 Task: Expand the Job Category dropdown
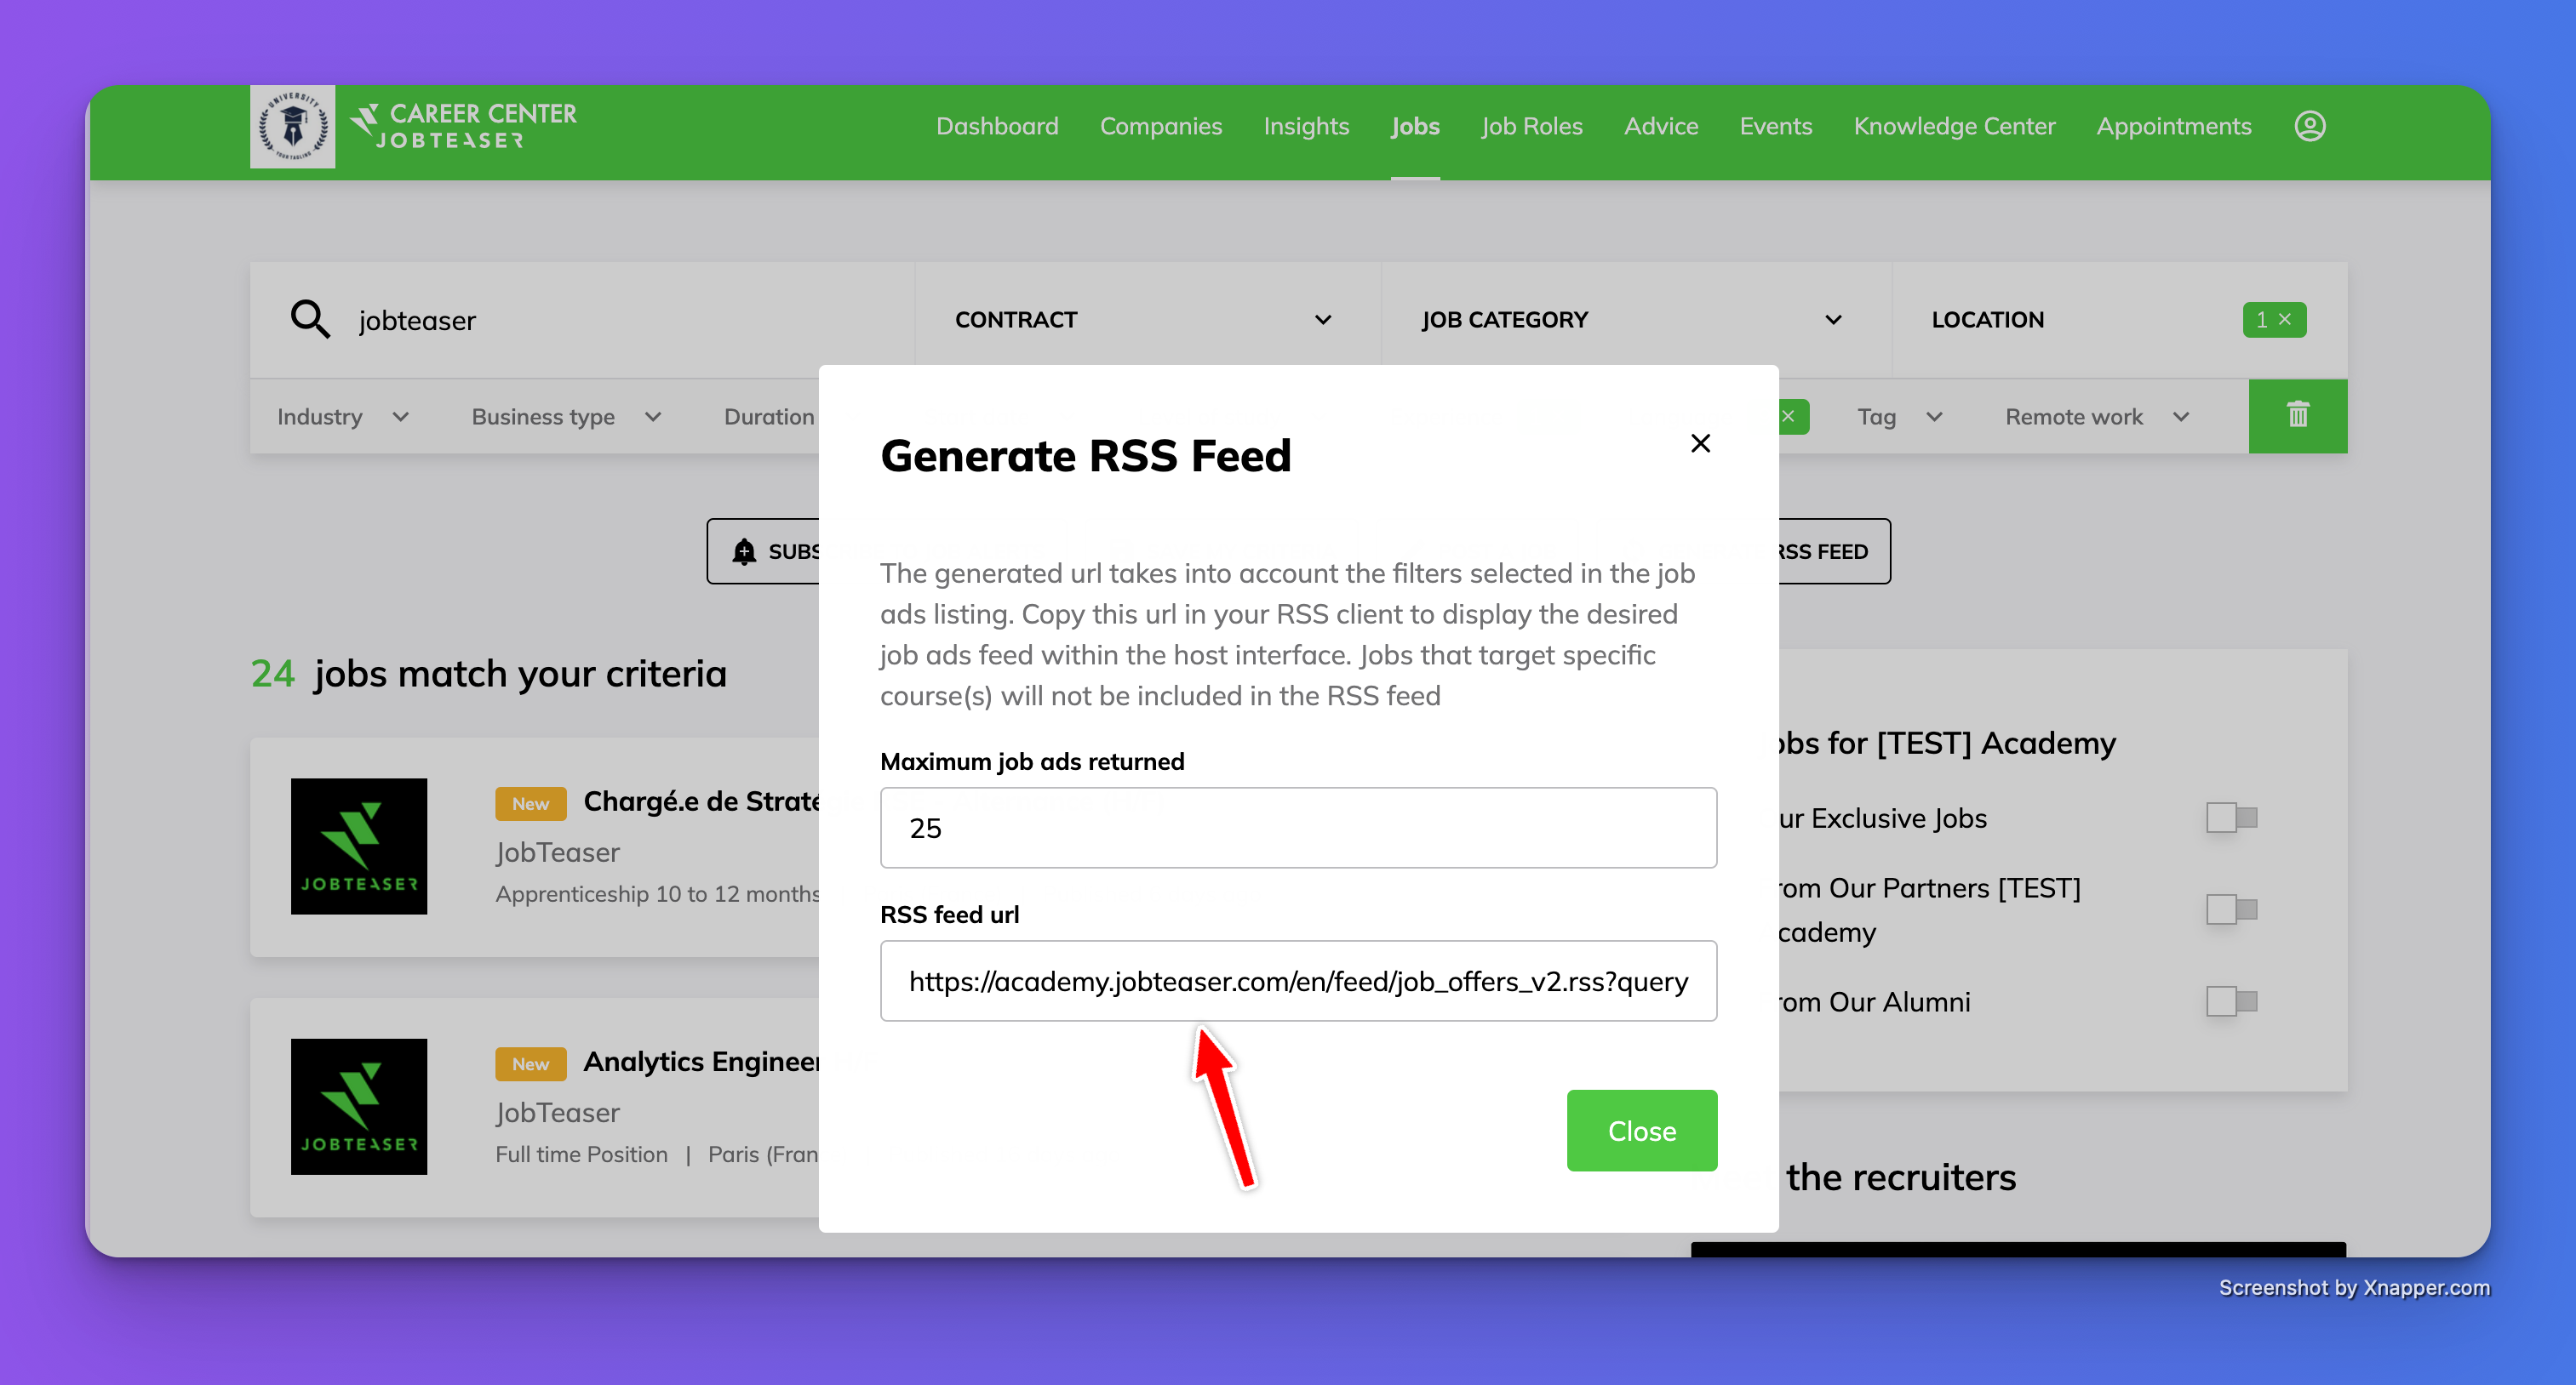(1636, 320)
